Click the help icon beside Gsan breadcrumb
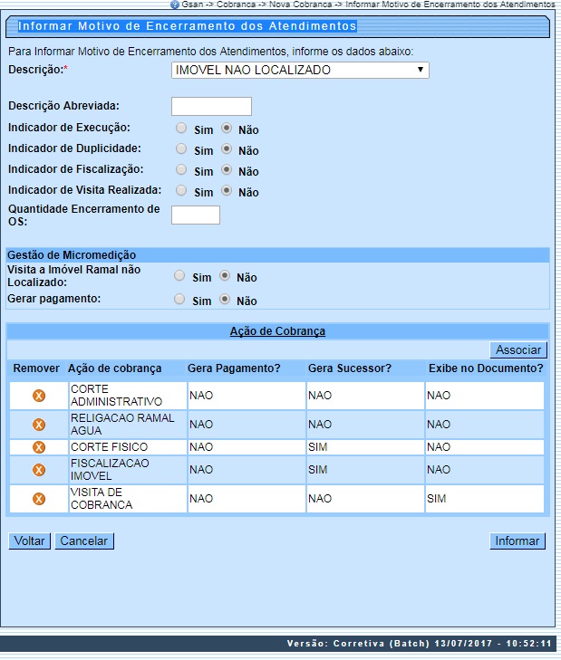Screen dimensions: 561x660 click(x=175, y=5)
